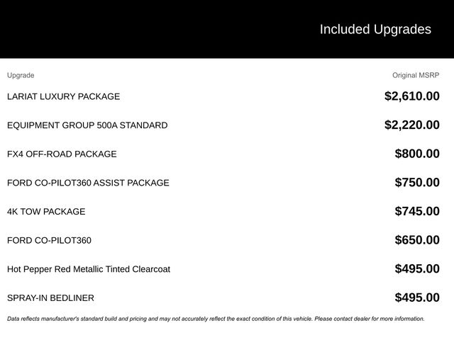Click the Upgrade column header
This screenshot has width=454, height=340.
21,75
